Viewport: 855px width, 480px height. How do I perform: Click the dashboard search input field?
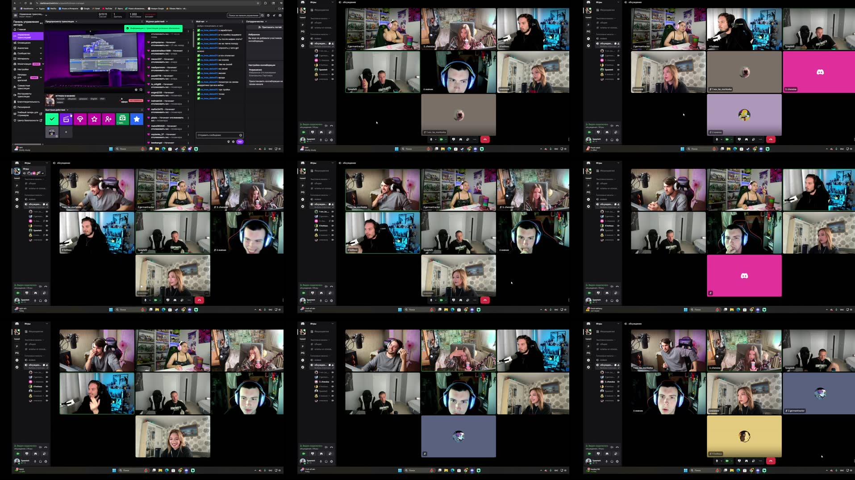coord(243,15)
